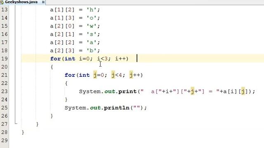Click the a[2][2] = 'a' statement
264x148 pixels.
75,42
